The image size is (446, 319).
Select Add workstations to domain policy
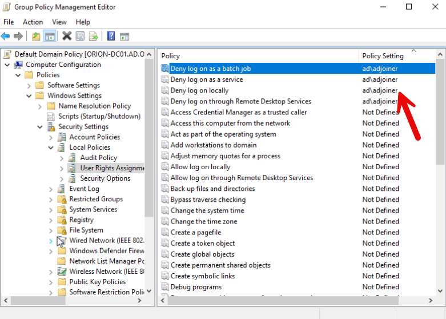(x=214, y=145)
